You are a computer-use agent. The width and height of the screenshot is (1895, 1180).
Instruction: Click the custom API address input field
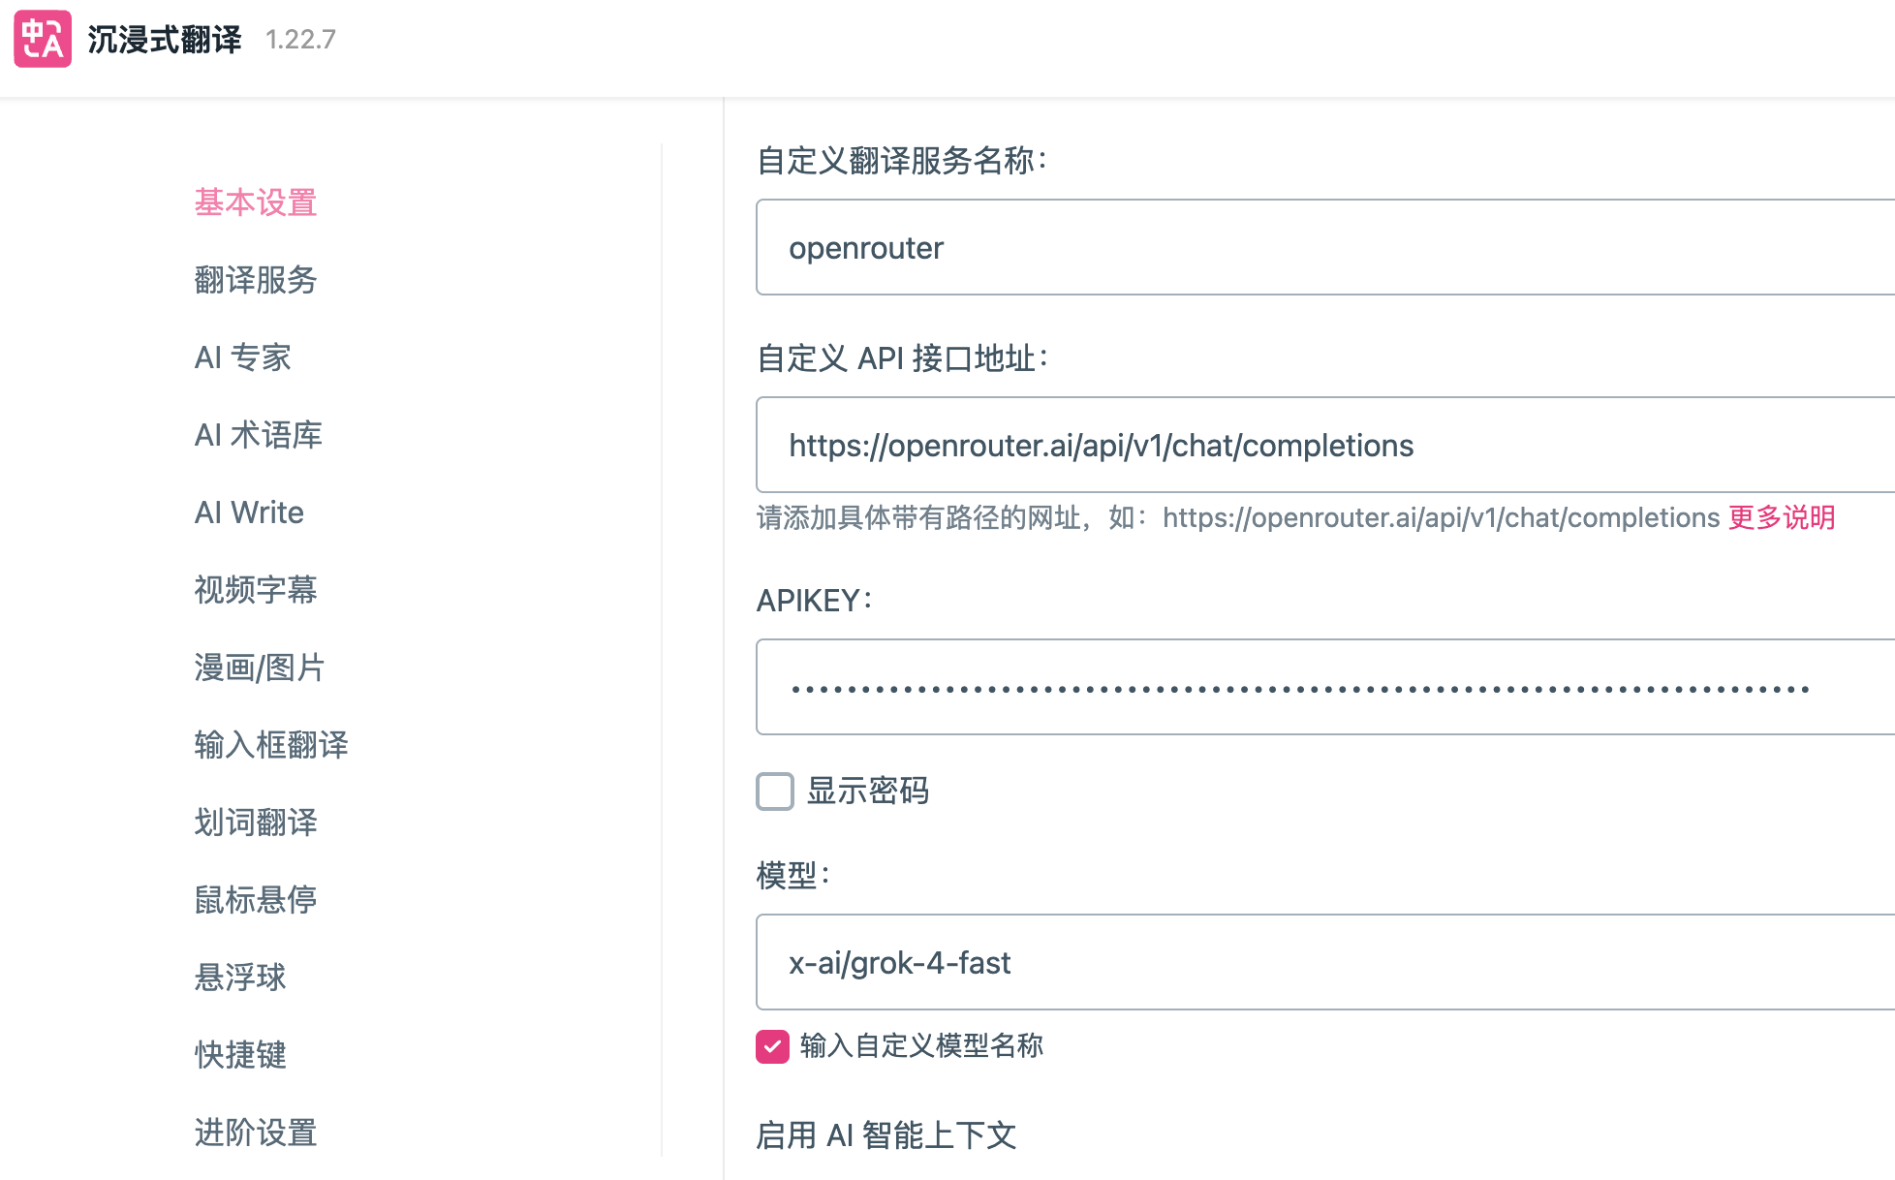coord(1318,446)
